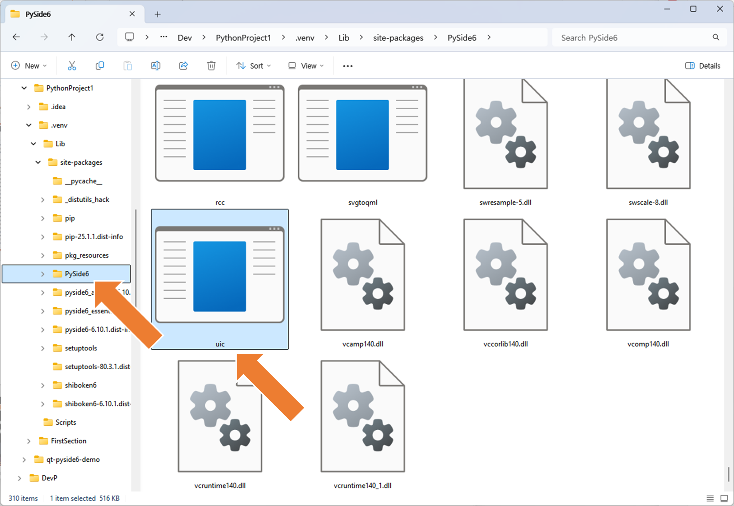
Task: Open the See more ellipsis menu
Action: (347, 66)
